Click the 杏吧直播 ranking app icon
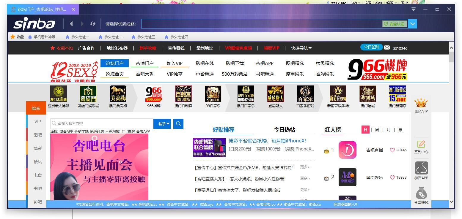Screen dimensions: 462x219 (348, 150)
